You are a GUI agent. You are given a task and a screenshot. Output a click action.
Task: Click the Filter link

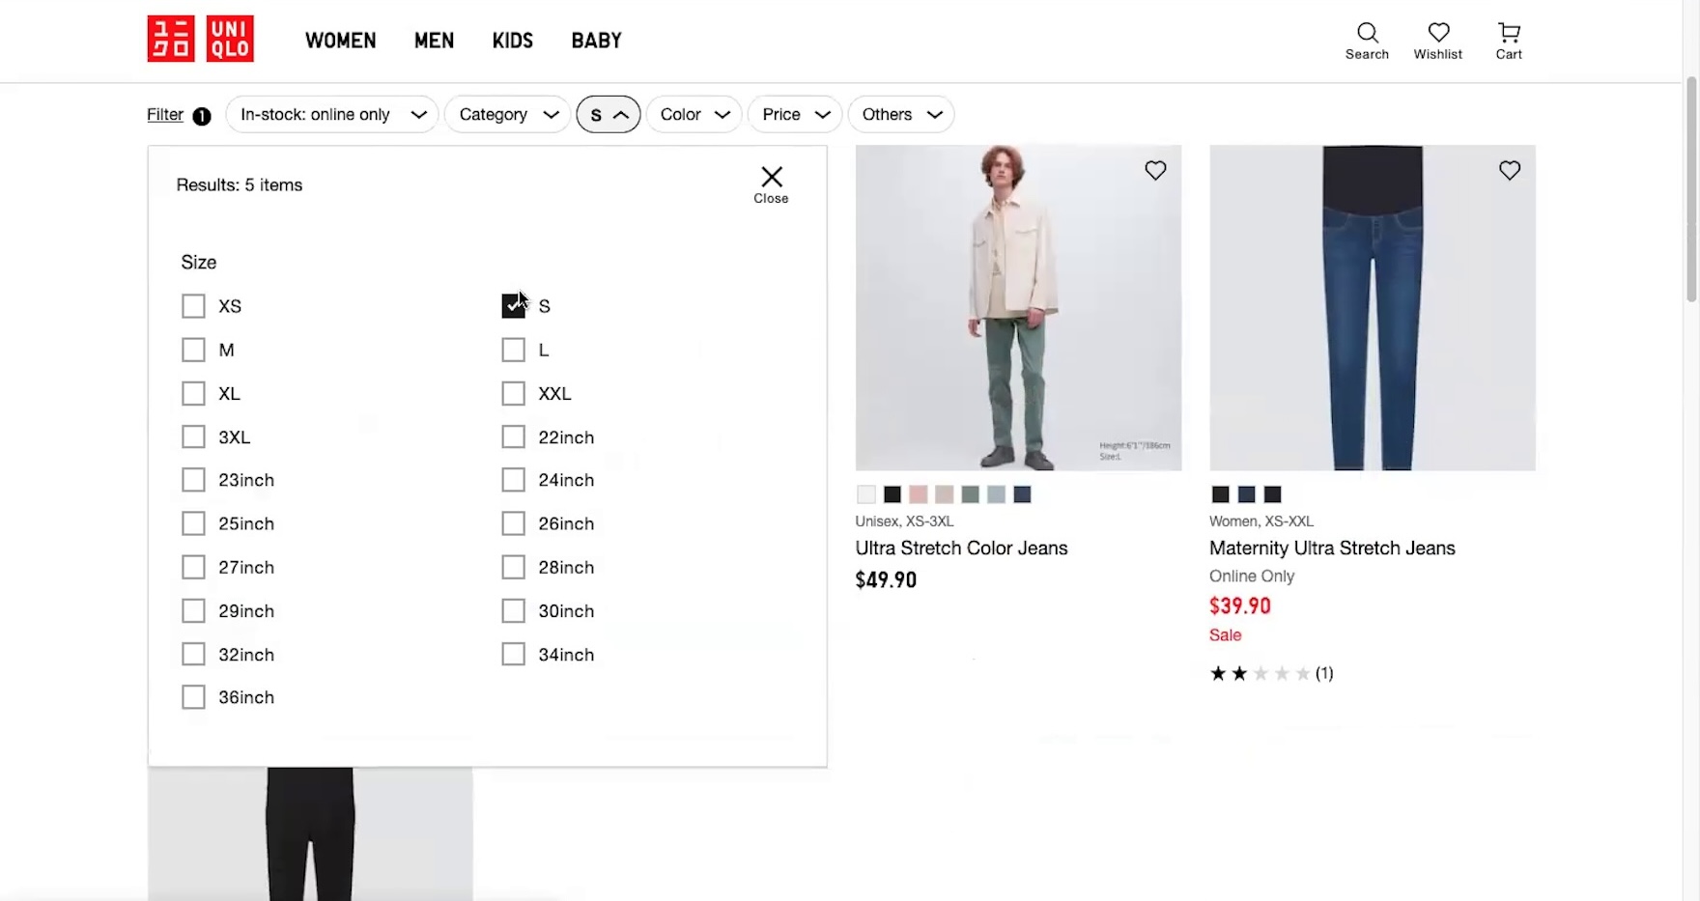click(165, 115)
